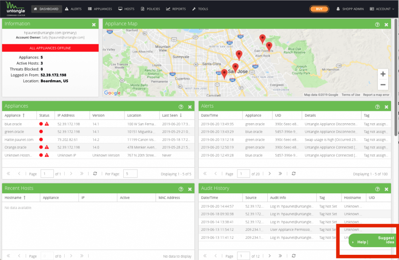Zoom in on the appliance map
Image resolution: width=399 pixels, height=260 pixels.
click(383, 74)
